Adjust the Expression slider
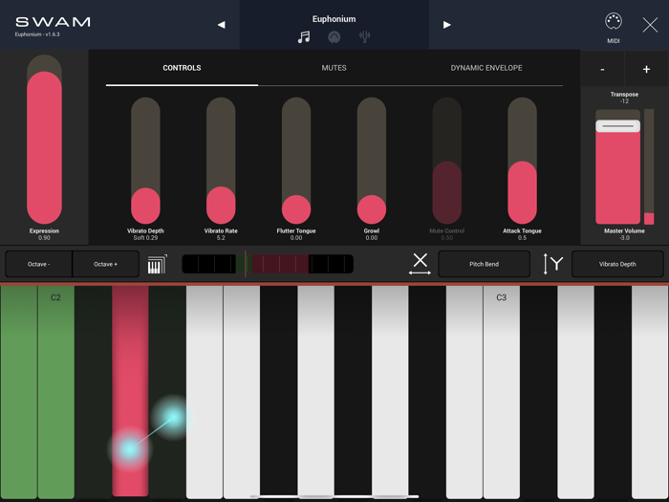 point(44,140)
